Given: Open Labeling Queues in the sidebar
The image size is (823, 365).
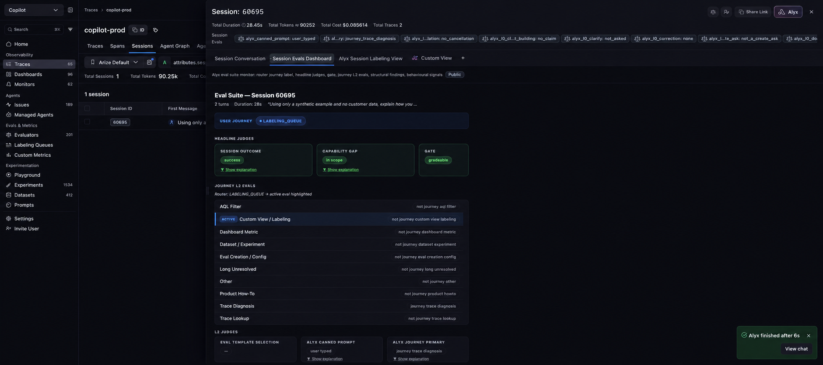Looking at the screenshot, I should click(x=39, y=145).
